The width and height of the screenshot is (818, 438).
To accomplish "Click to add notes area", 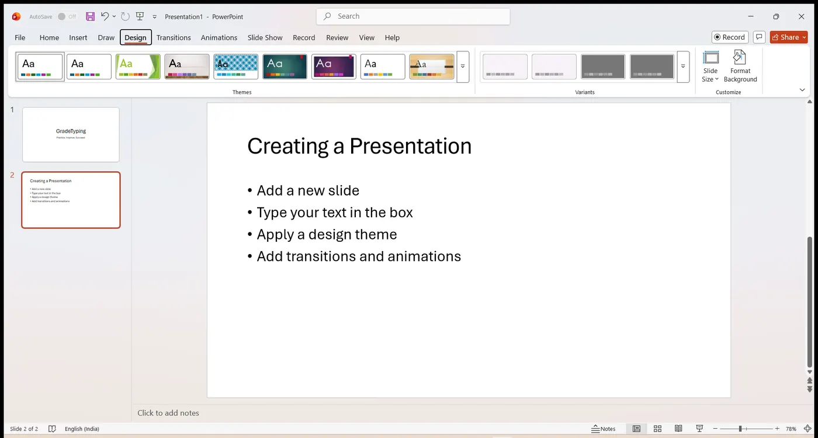I will [x=168, y=413].
